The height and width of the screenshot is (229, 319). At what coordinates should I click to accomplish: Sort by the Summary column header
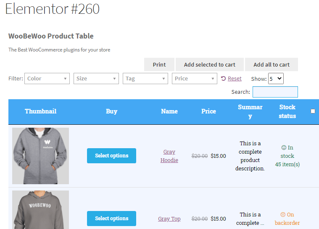(250, 111)
